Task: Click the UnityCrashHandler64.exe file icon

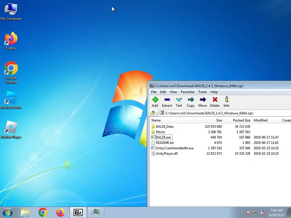Action: point(153,148)
